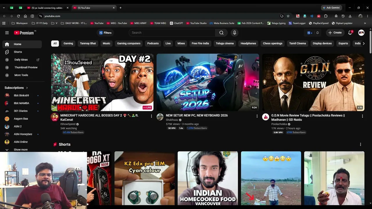Open options for G.D.N Movie Review video

pyautogui.click(x=362, y=116)
